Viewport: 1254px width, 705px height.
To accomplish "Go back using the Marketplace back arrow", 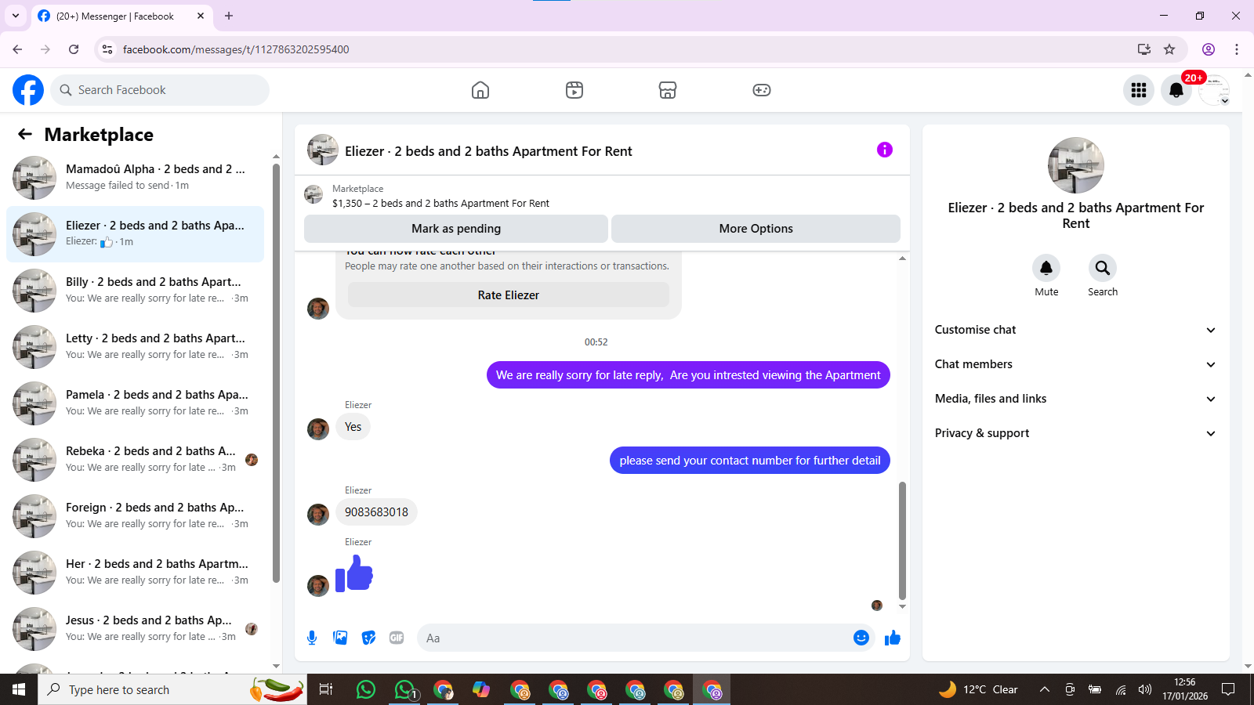I will [25, 134].
